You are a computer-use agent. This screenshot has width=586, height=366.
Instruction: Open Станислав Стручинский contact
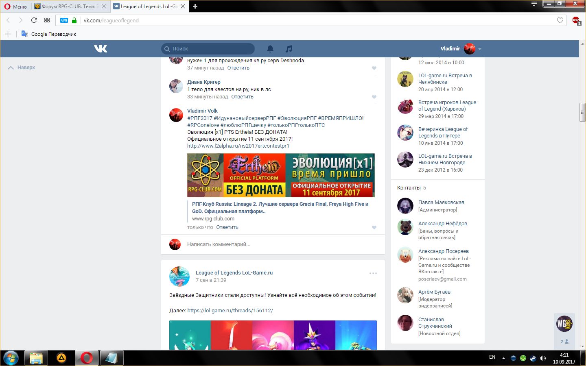435,322
